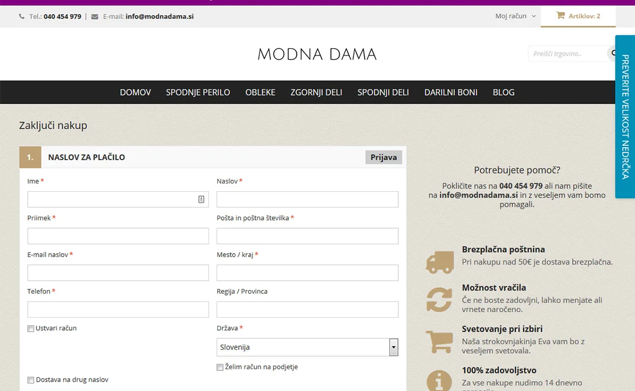Open the Država country dropdown
The height and width of the screenshot is (391, 635).
pyautogui.click(x=307, y=347)
